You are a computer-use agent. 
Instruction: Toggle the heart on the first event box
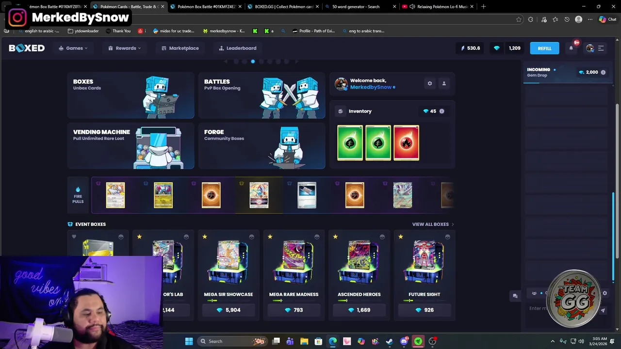[74, 237]
